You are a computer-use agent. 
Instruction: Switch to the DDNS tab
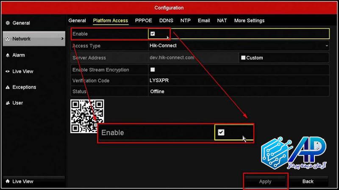coord(166,21)
